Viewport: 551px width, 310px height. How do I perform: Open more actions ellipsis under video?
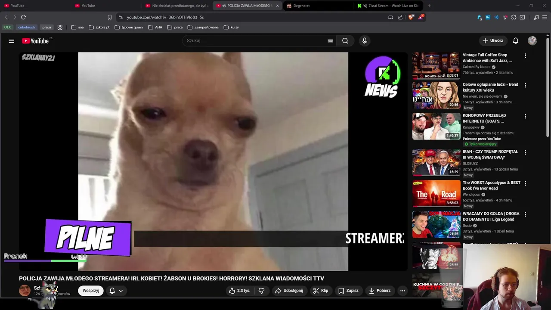pos(402,291)
